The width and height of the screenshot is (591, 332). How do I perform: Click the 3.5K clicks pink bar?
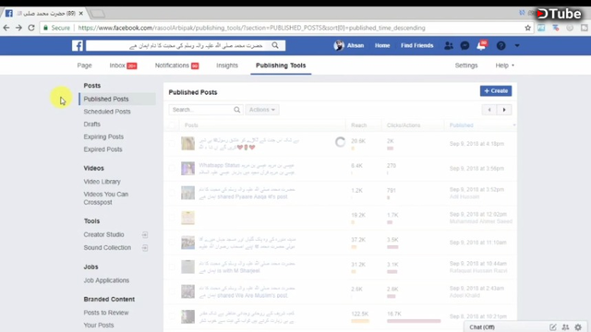[x=392, y=247]
